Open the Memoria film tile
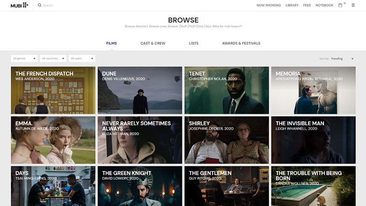The width and height of the screenshot is (366, 206). [313, 90]
